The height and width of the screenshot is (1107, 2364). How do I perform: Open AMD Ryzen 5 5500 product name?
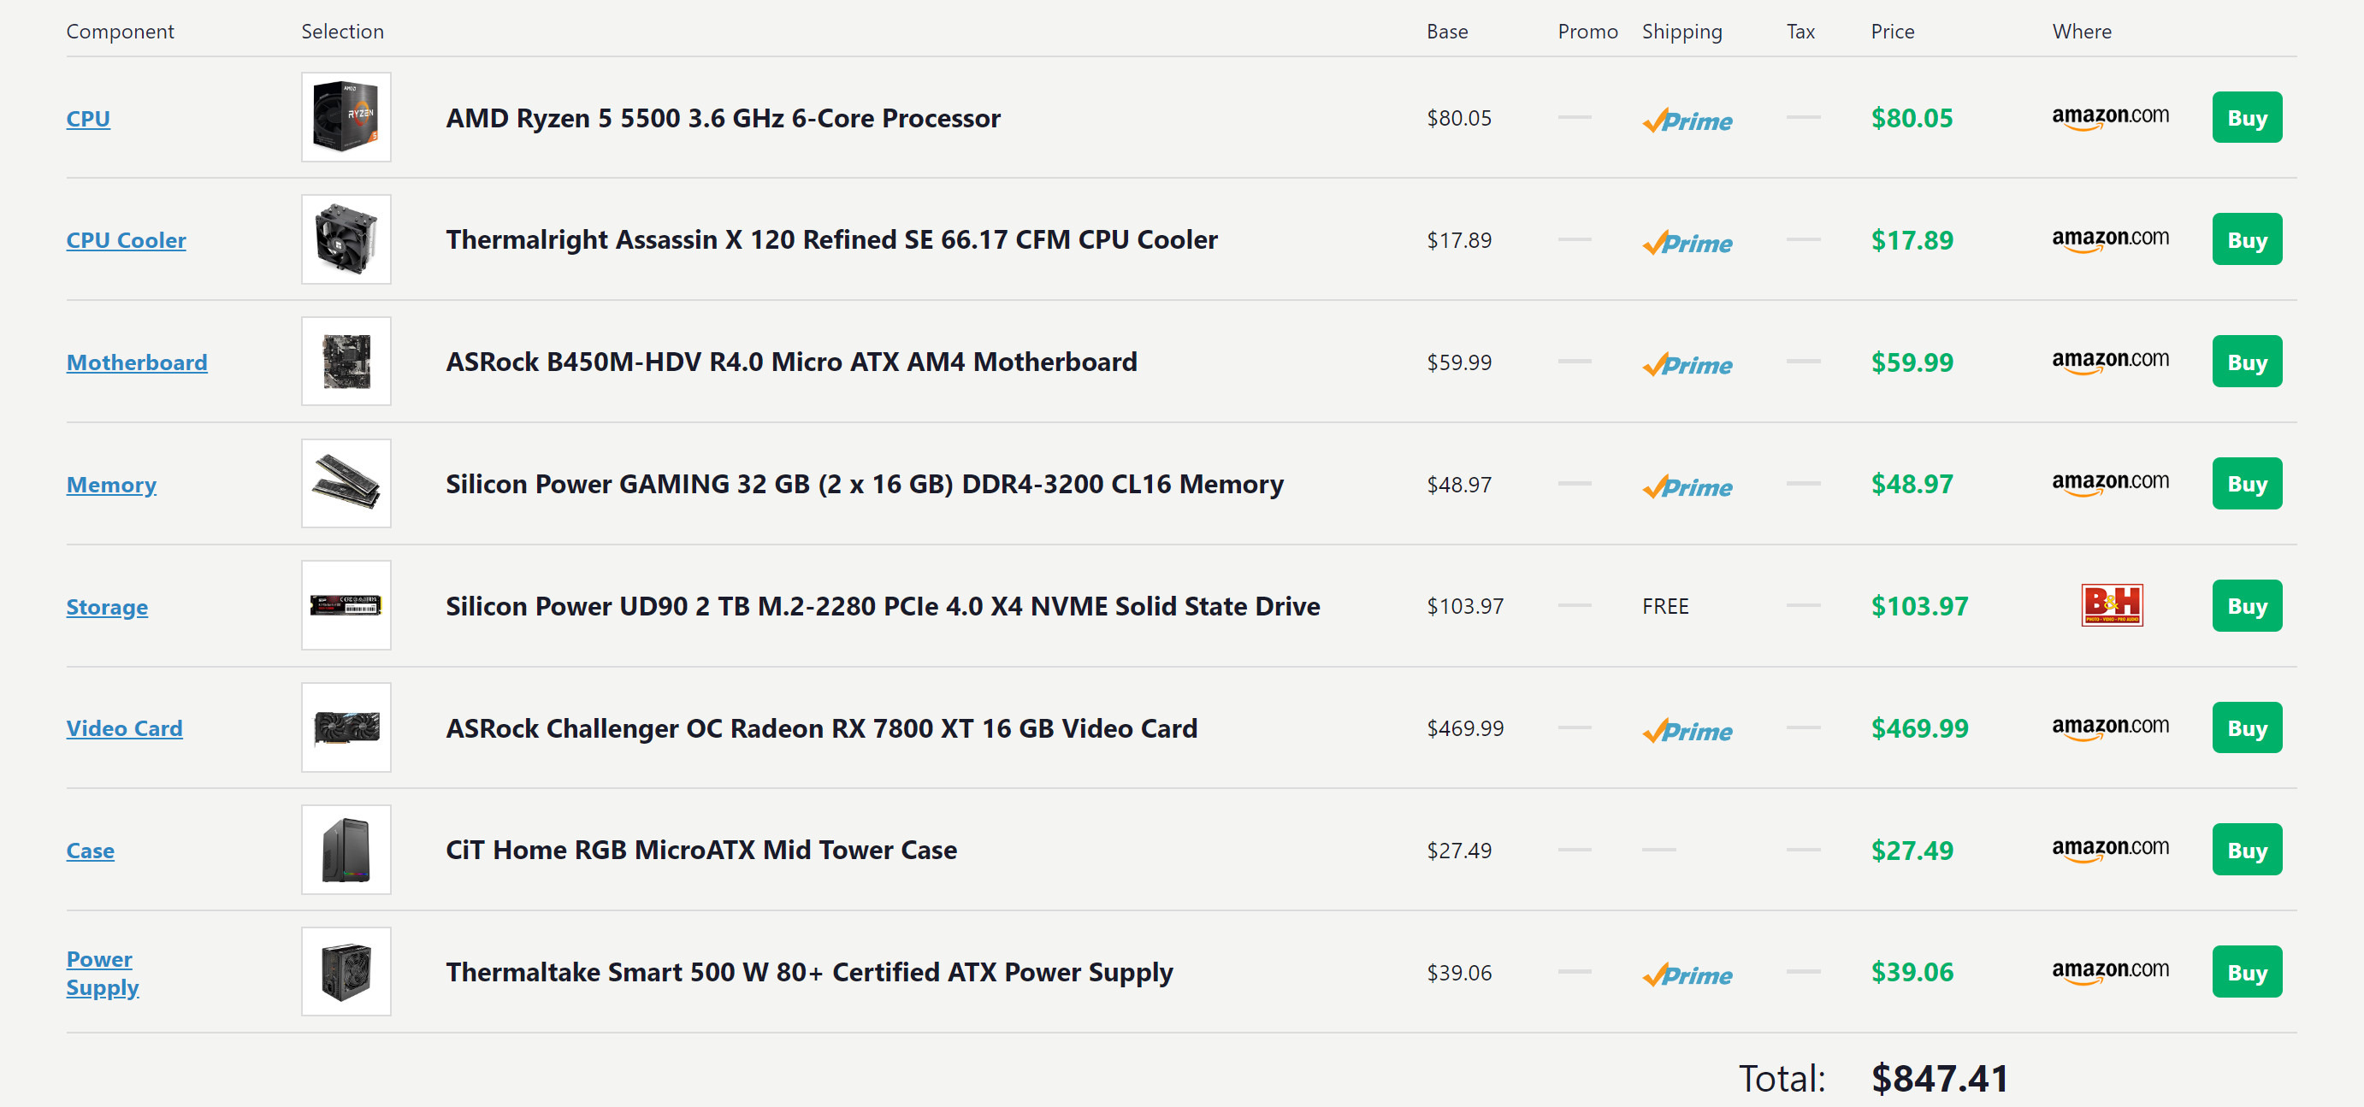[x=722, y=118]
